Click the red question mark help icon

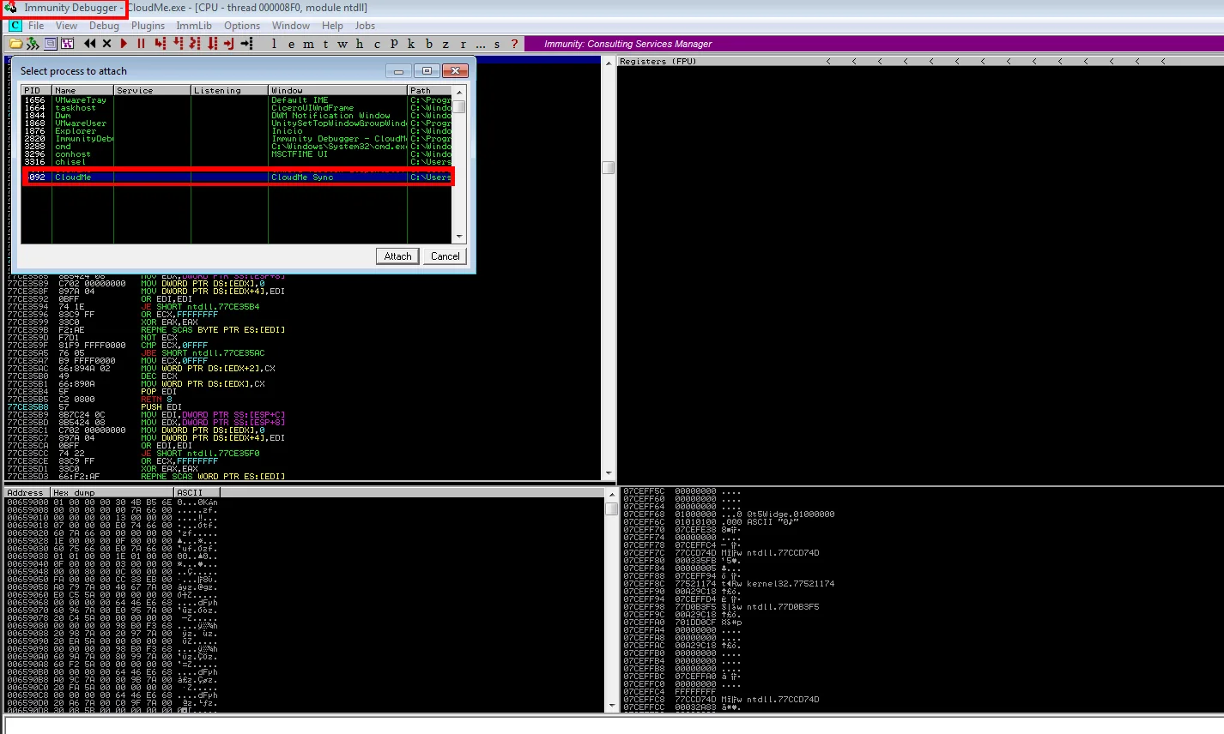[x=514, y=43]
